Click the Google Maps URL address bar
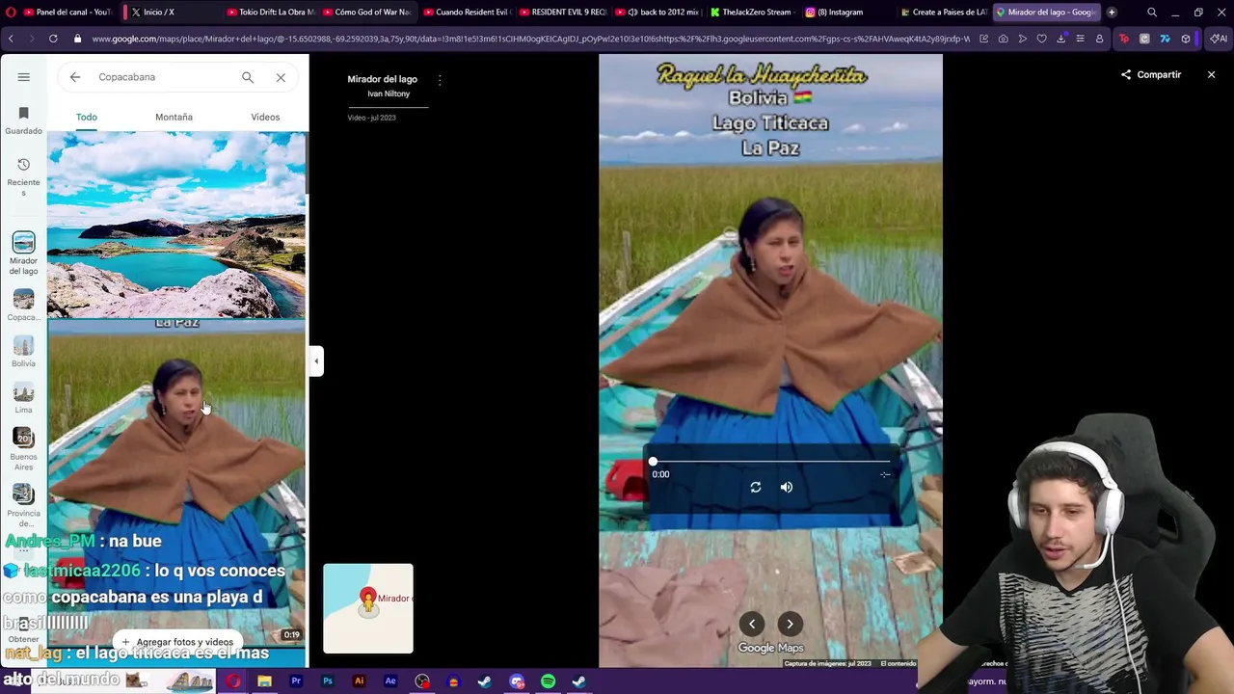 [x=530, y=39]
